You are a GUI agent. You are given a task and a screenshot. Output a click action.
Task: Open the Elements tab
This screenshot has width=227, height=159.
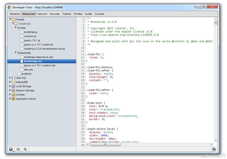pyautogui.click(x=15, y=14)
